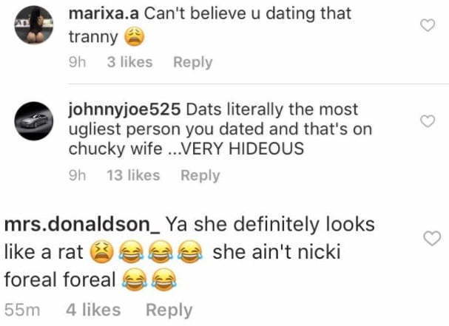This screenshot has height=326, width=449.
Task: Select marixa.a's comment text beginning "Can't believe"
Action: pyautogui.click(x=210, y=25)
